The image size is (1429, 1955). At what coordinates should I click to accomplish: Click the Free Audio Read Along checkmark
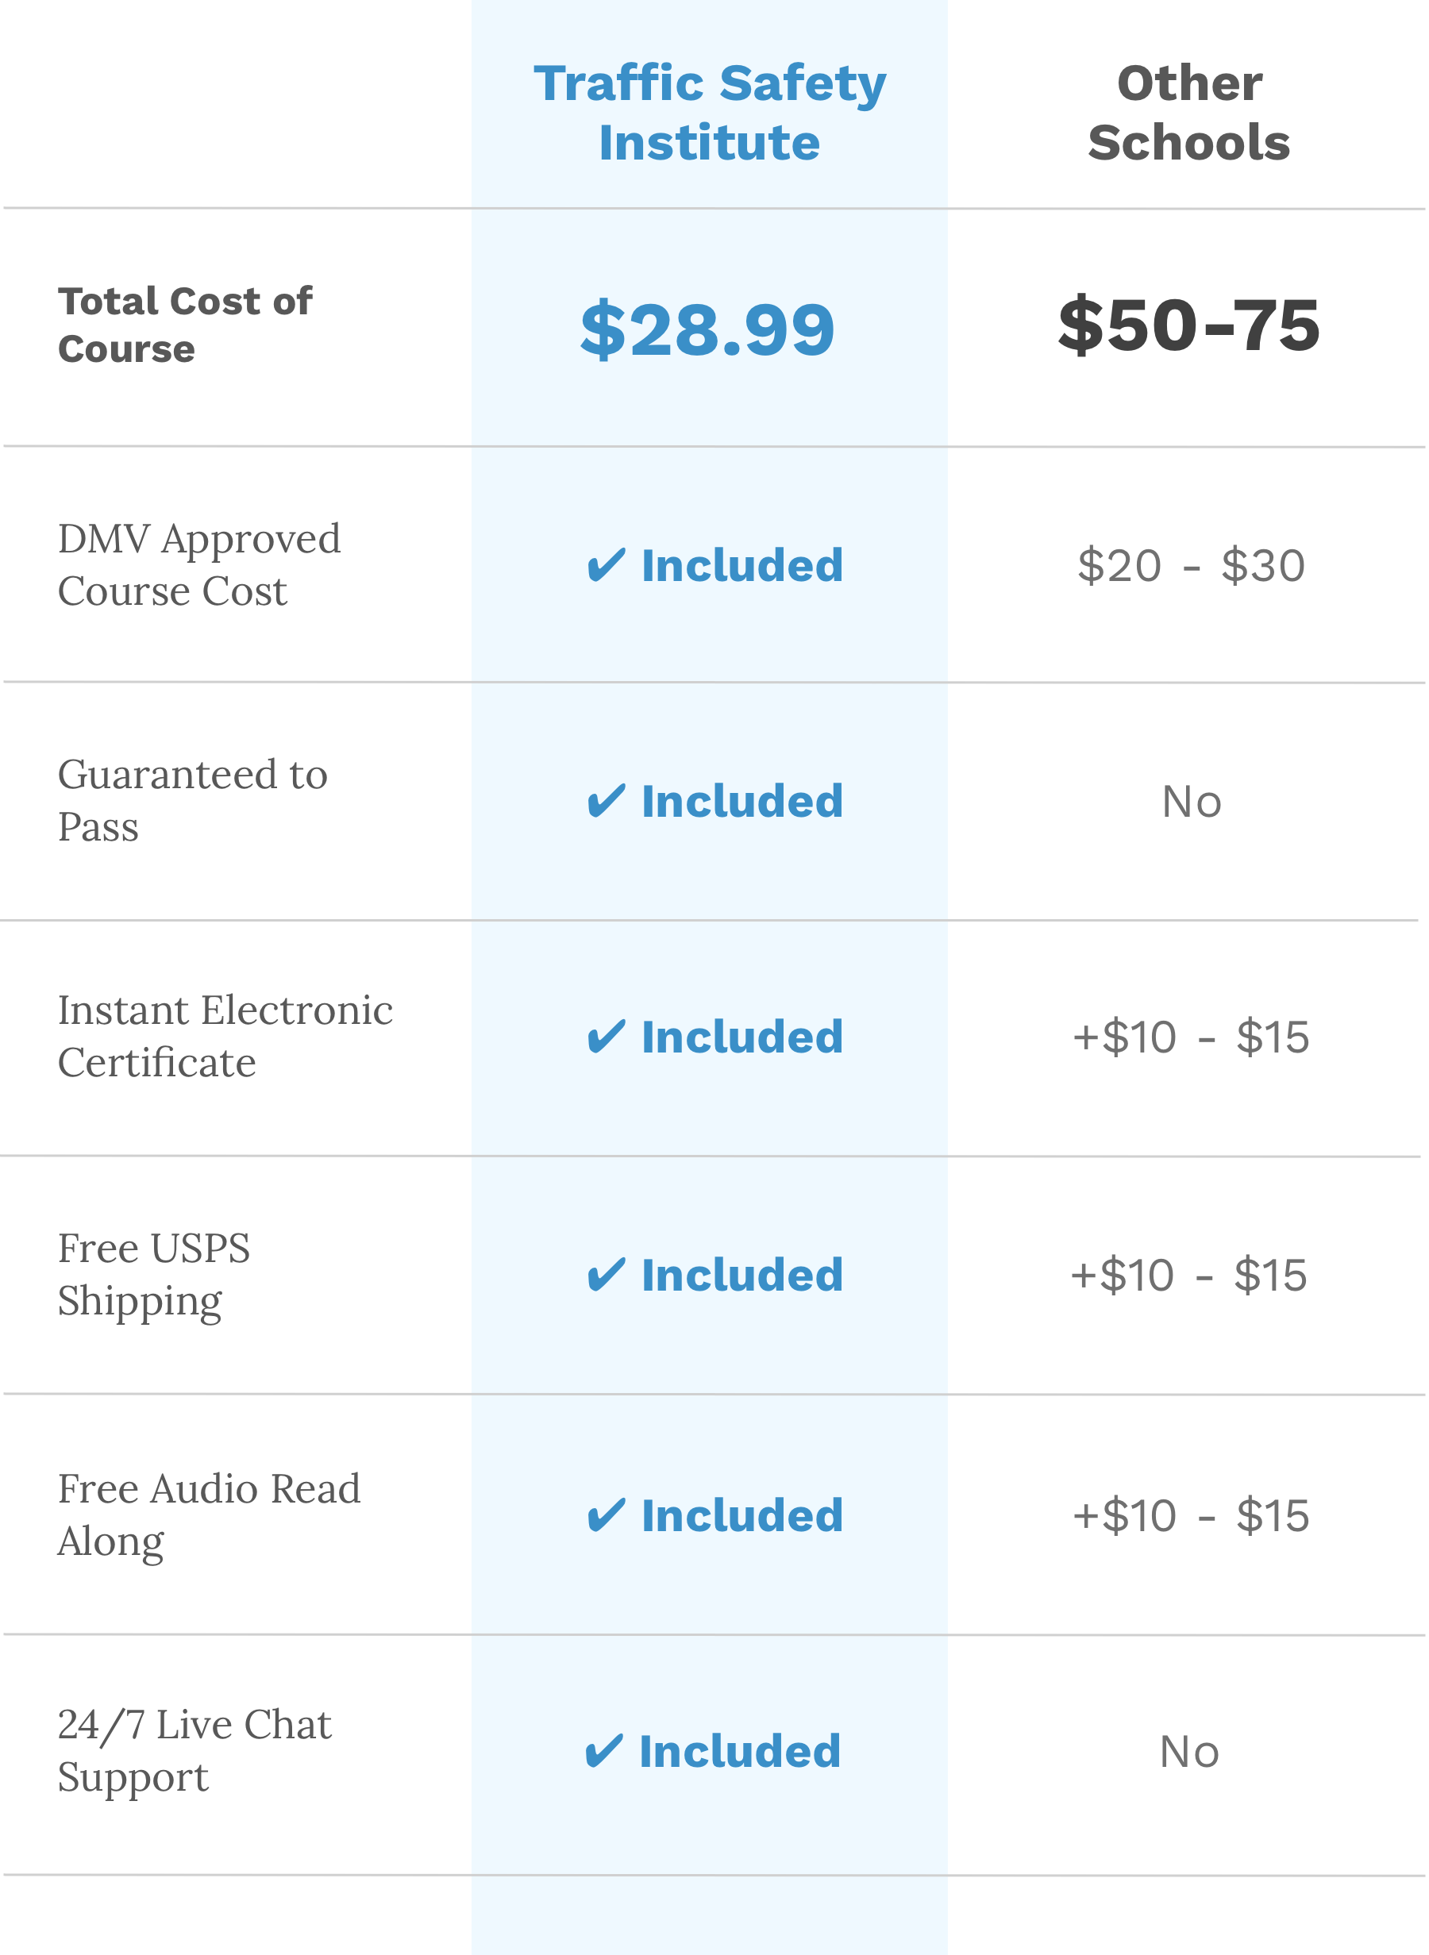[607, 1517]
